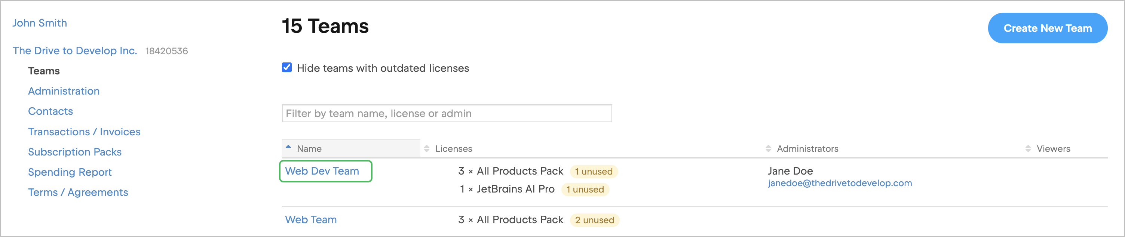Click the Create New Team button

click(x=1048, y=28)
